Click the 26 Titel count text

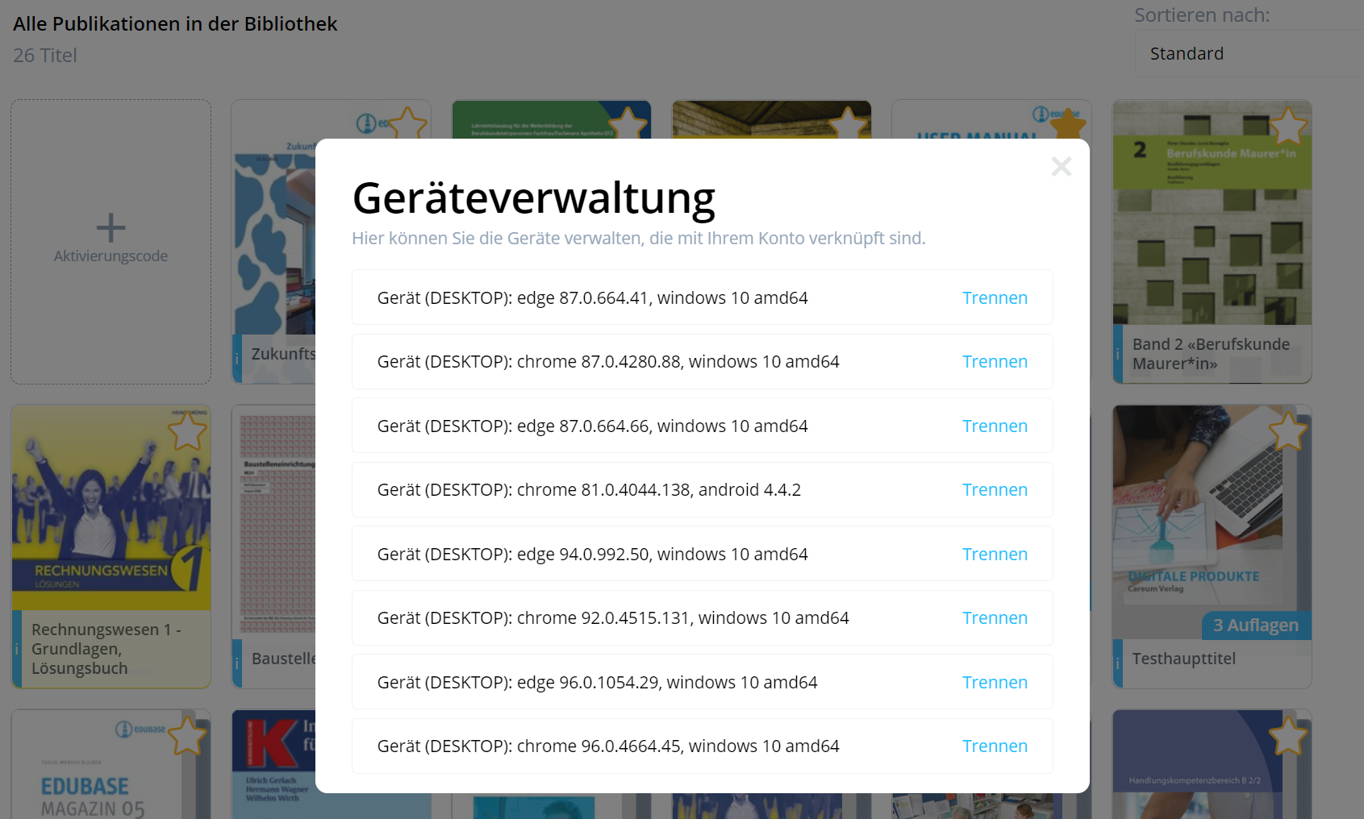coord(45,56)
